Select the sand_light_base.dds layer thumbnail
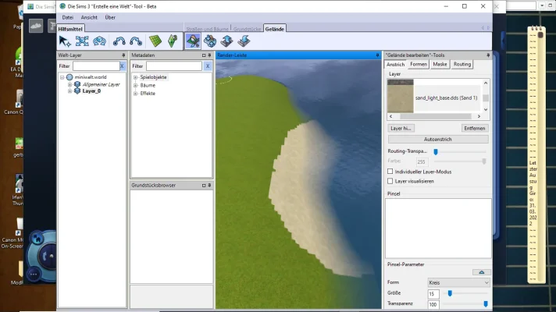Viewport: 556px width, 312px height. point(401,96)
